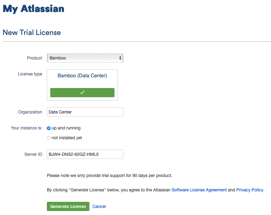
Task: Click the Server ID label
Action: click(x=33, y=154)
